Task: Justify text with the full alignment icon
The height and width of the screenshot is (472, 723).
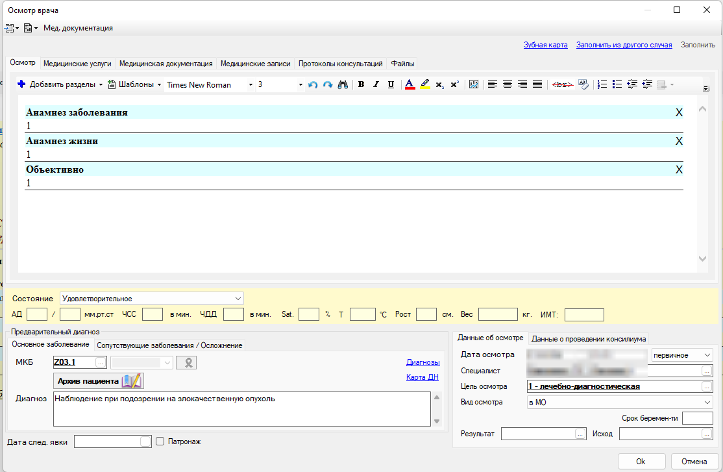Action: 537,84
